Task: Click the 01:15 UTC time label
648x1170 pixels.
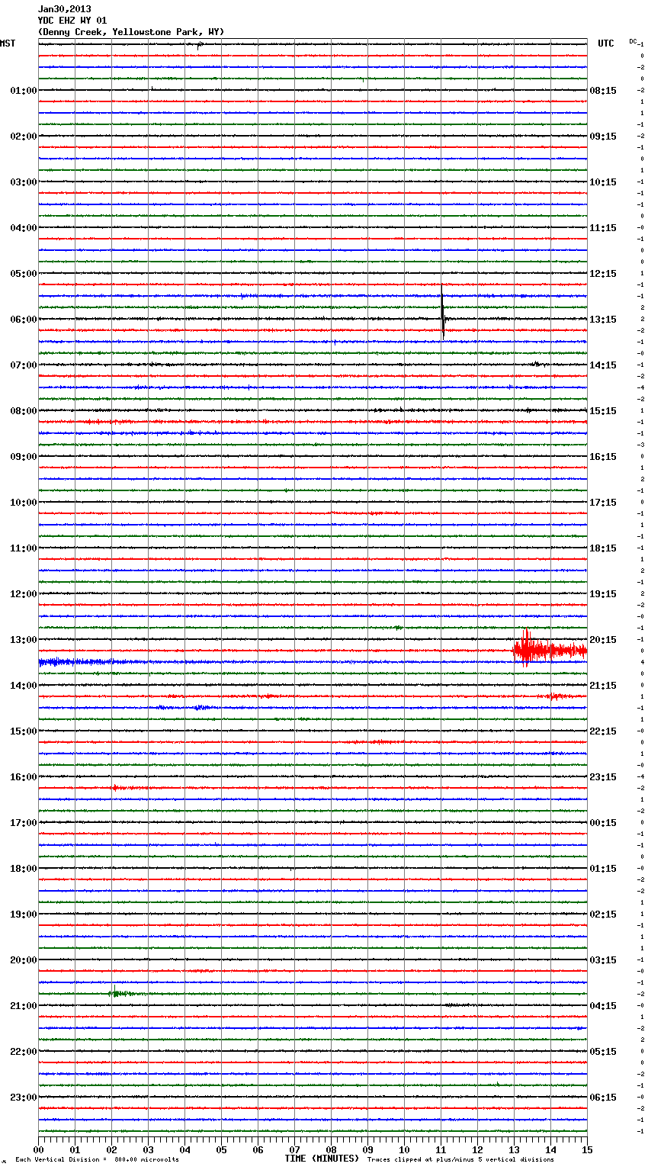Action: point(603,869)
